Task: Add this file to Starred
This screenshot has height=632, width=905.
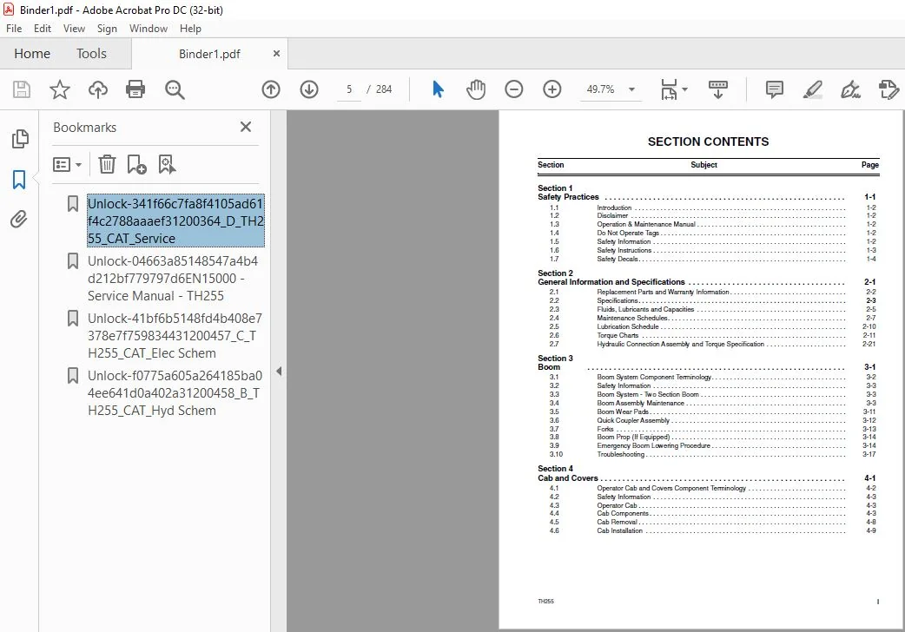Action: tap(59, 89)
